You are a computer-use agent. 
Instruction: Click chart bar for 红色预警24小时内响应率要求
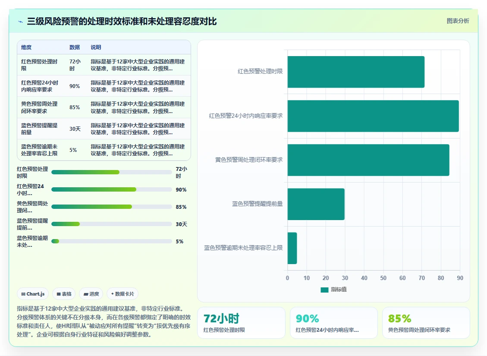373,116
